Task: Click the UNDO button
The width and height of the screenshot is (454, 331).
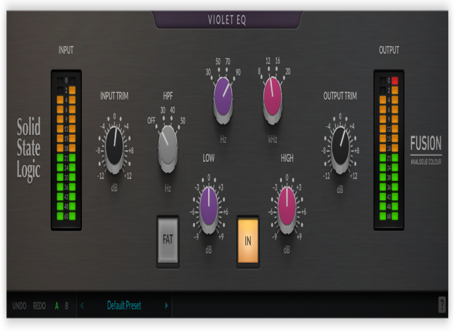Action: [20, 306]
